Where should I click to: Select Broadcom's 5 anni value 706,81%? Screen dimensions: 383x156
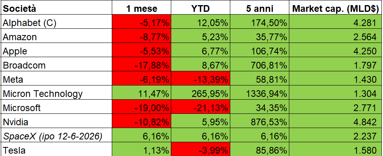[259, 65]
